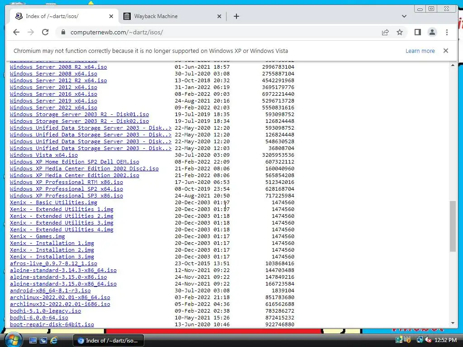The height and width of the screenshot is (347, 463).
Task: Open Windows XP Home Edition SP2 Dell OEM.iso
Action: point(75,162)
